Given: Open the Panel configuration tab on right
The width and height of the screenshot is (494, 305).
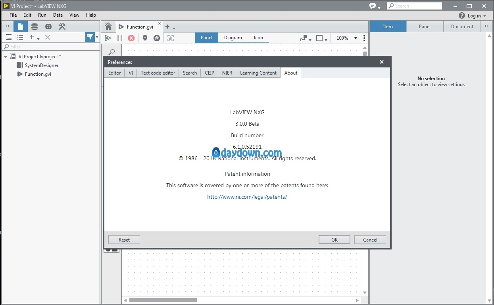Looking at the screenshot, I should [x=425, y=27].
